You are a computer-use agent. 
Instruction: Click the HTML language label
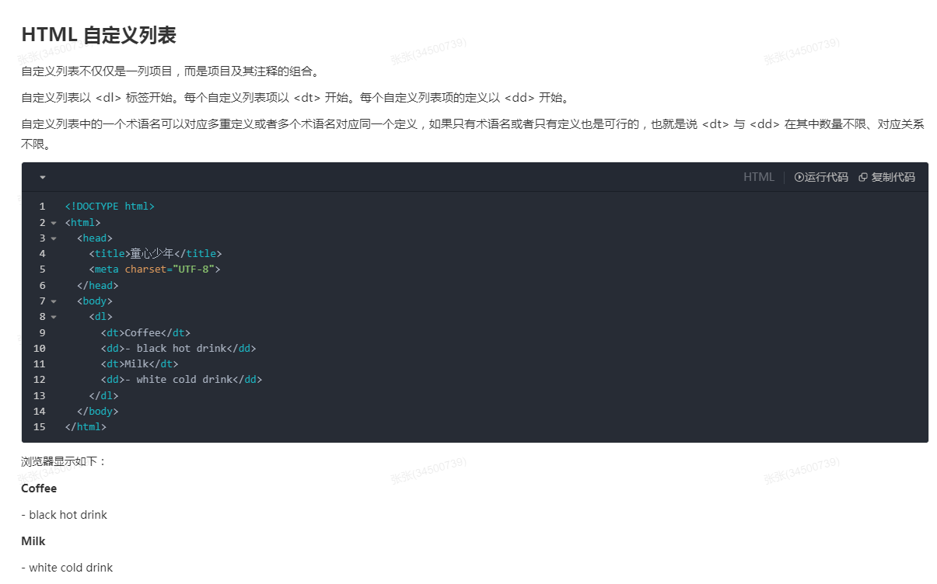759,177
